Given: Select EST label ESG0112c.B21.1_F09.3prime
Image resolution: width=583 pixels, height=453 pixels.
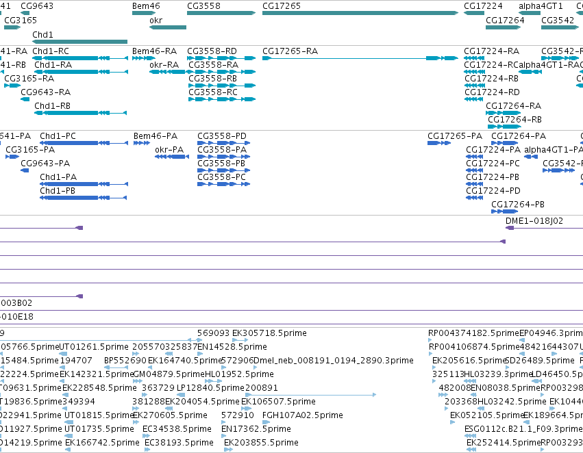Looking at the screenshot, I should coord(523,429).
